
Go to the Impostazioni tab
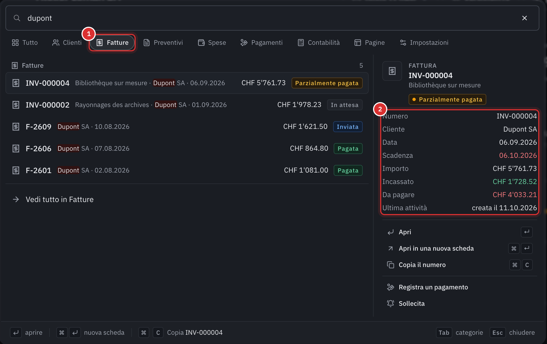click(424, 43)
